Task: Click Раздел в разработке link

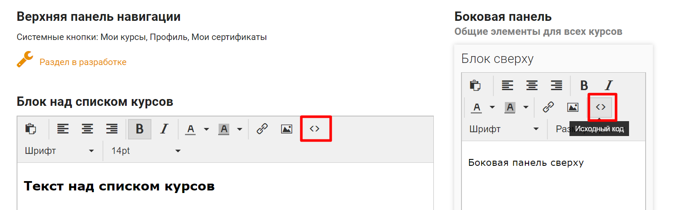Action: coord(83,62)
